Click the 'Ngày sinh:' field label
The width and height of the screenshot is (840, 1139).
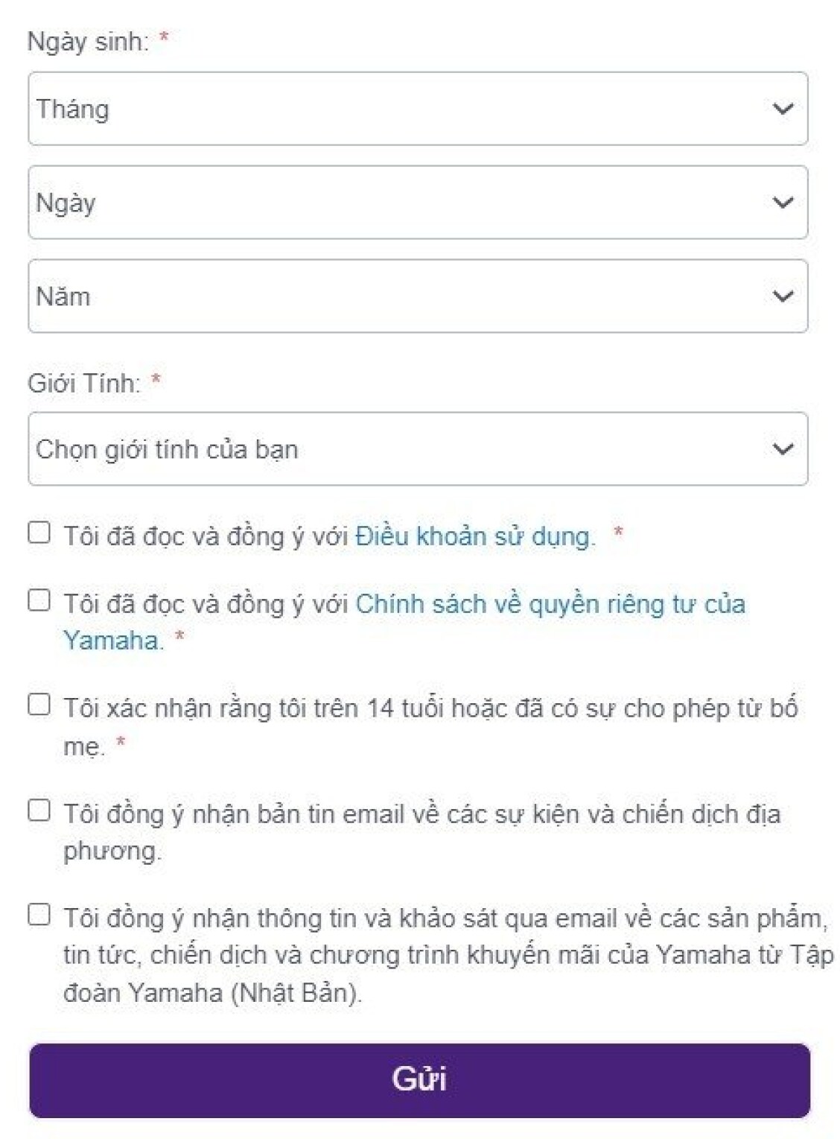pyautogui.click(x=88, y=42)
